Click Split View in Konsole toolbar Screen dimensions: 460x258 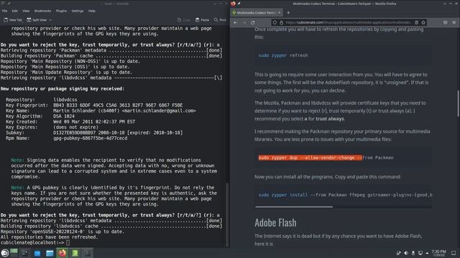37,20
